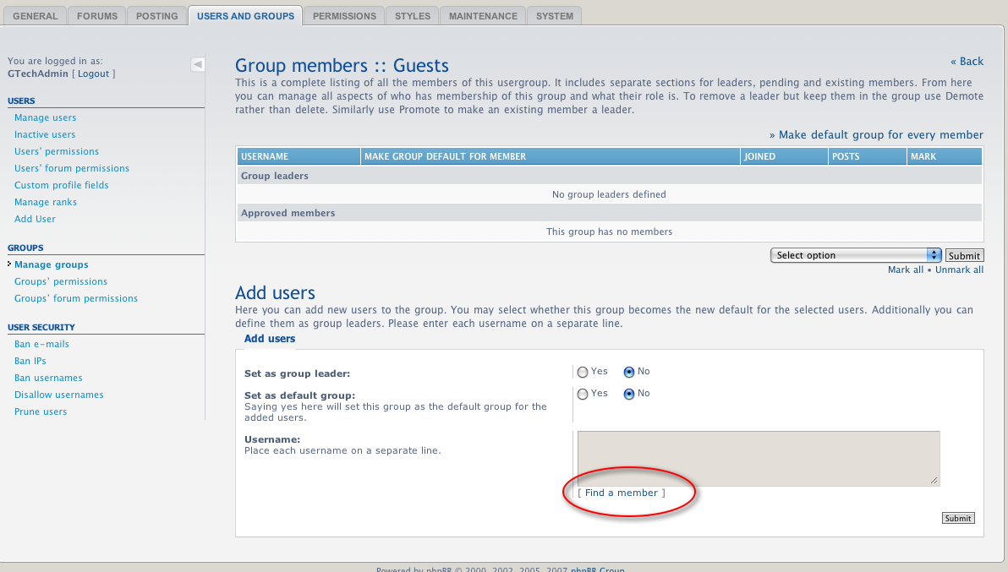1008x572 pixels.
Task: Open Disallow usernames link
Action: point(59,395)
